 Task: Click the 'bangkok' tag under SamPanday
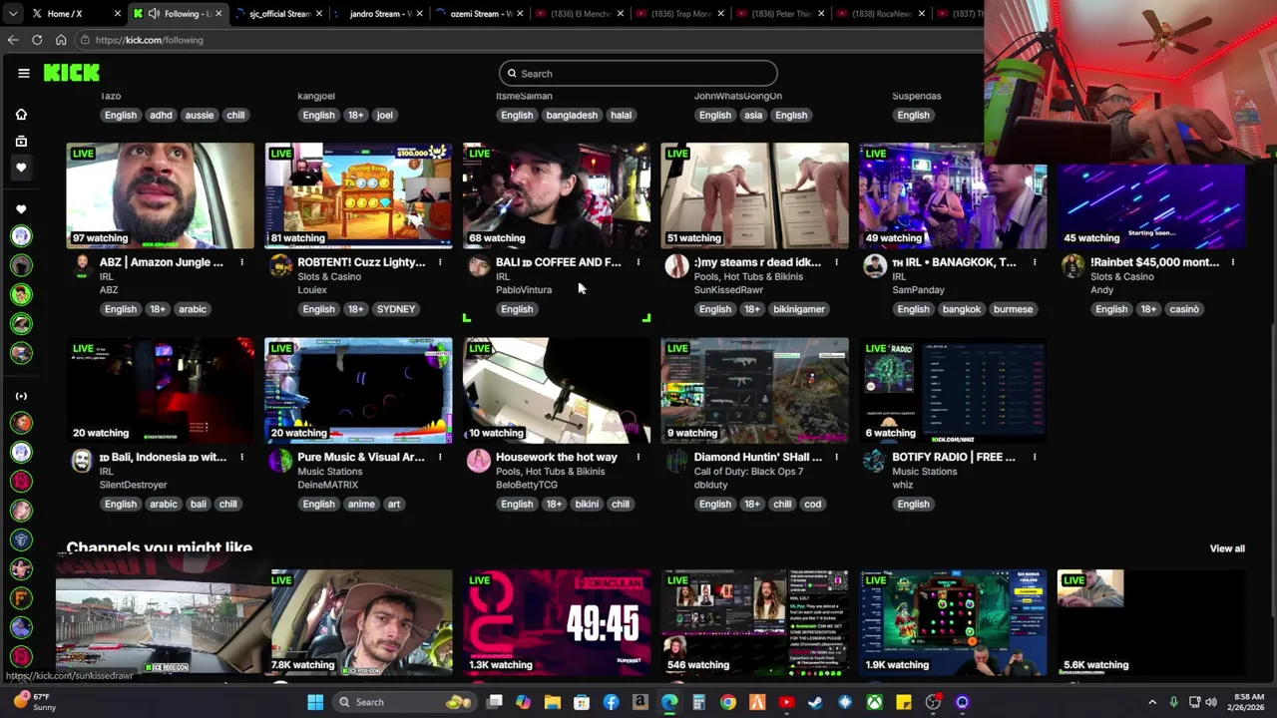coord(962,309)
